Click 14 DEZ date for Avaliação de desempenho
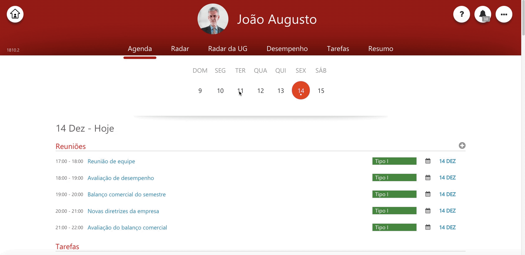525x255 pixels. pyautogui.click(x=447, y=178)
